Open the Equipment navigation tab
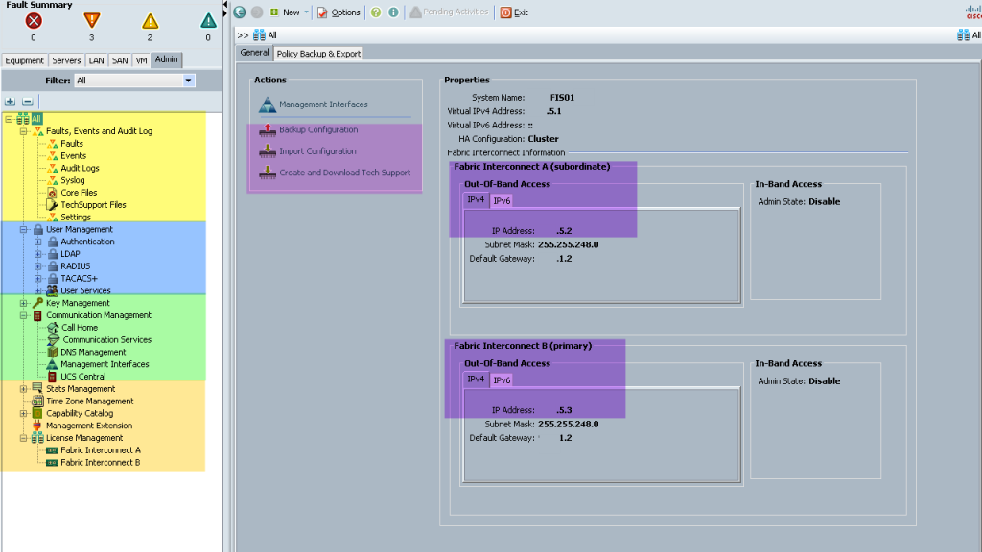 (x=24, y=60)
